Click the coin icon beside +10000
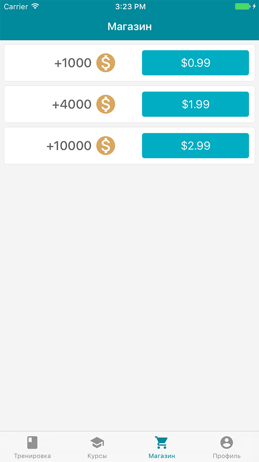This screenshot has width=259, height=462. tap(106, 145)
